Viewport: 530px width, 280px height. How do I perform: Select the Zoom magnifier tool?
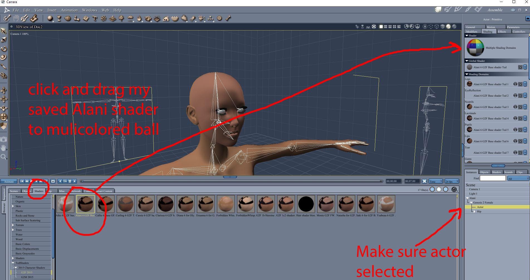point(4,157)
